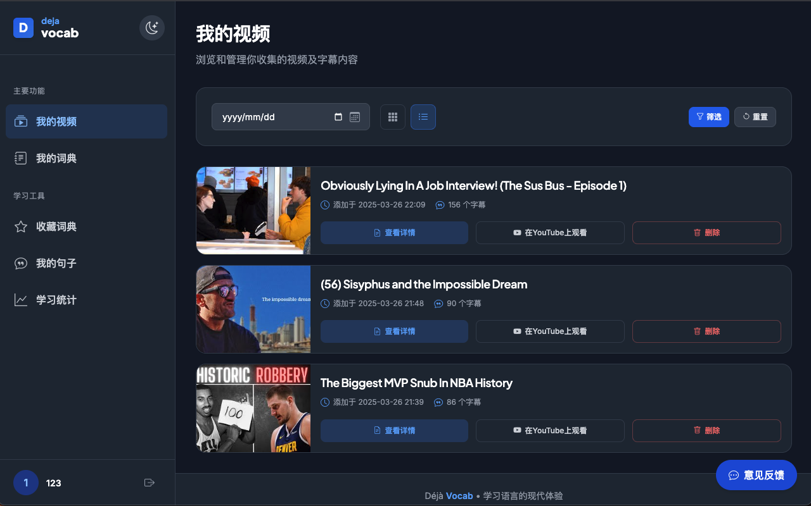Watch The Biggest MVP Snub on YouTube
811x506 pixels.
click(550, 431)
